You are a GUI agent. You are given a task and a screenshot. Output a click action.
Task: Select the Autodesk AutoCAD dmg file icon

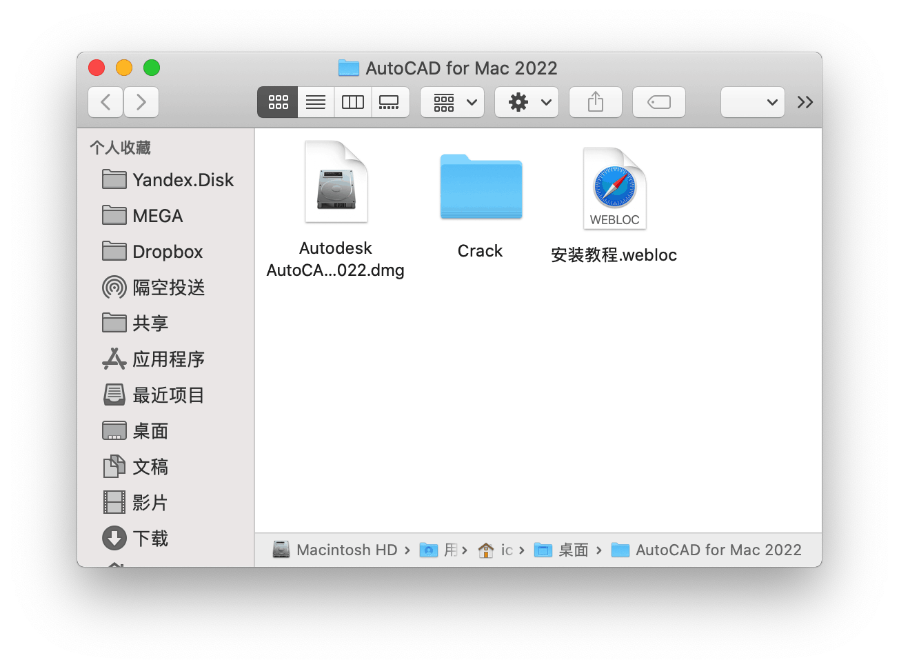(x=336, y=181)
